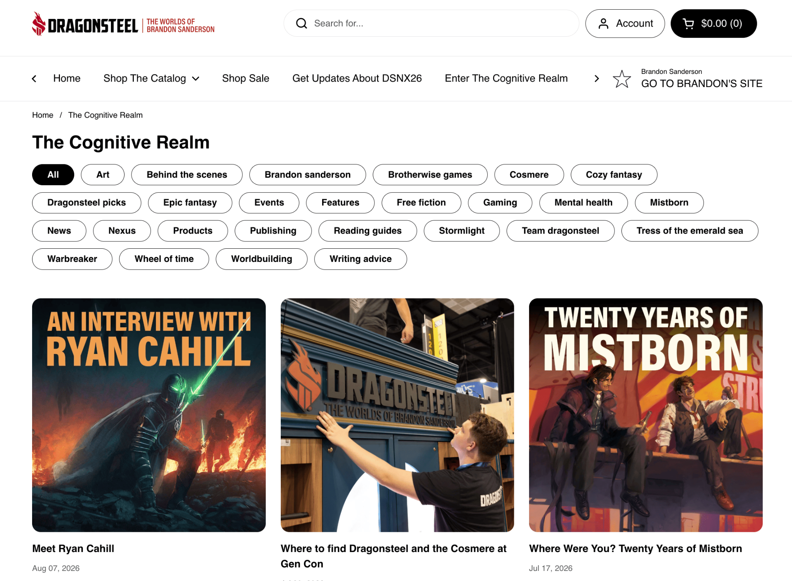Select the Publishing tag

[x=273, y=231]
